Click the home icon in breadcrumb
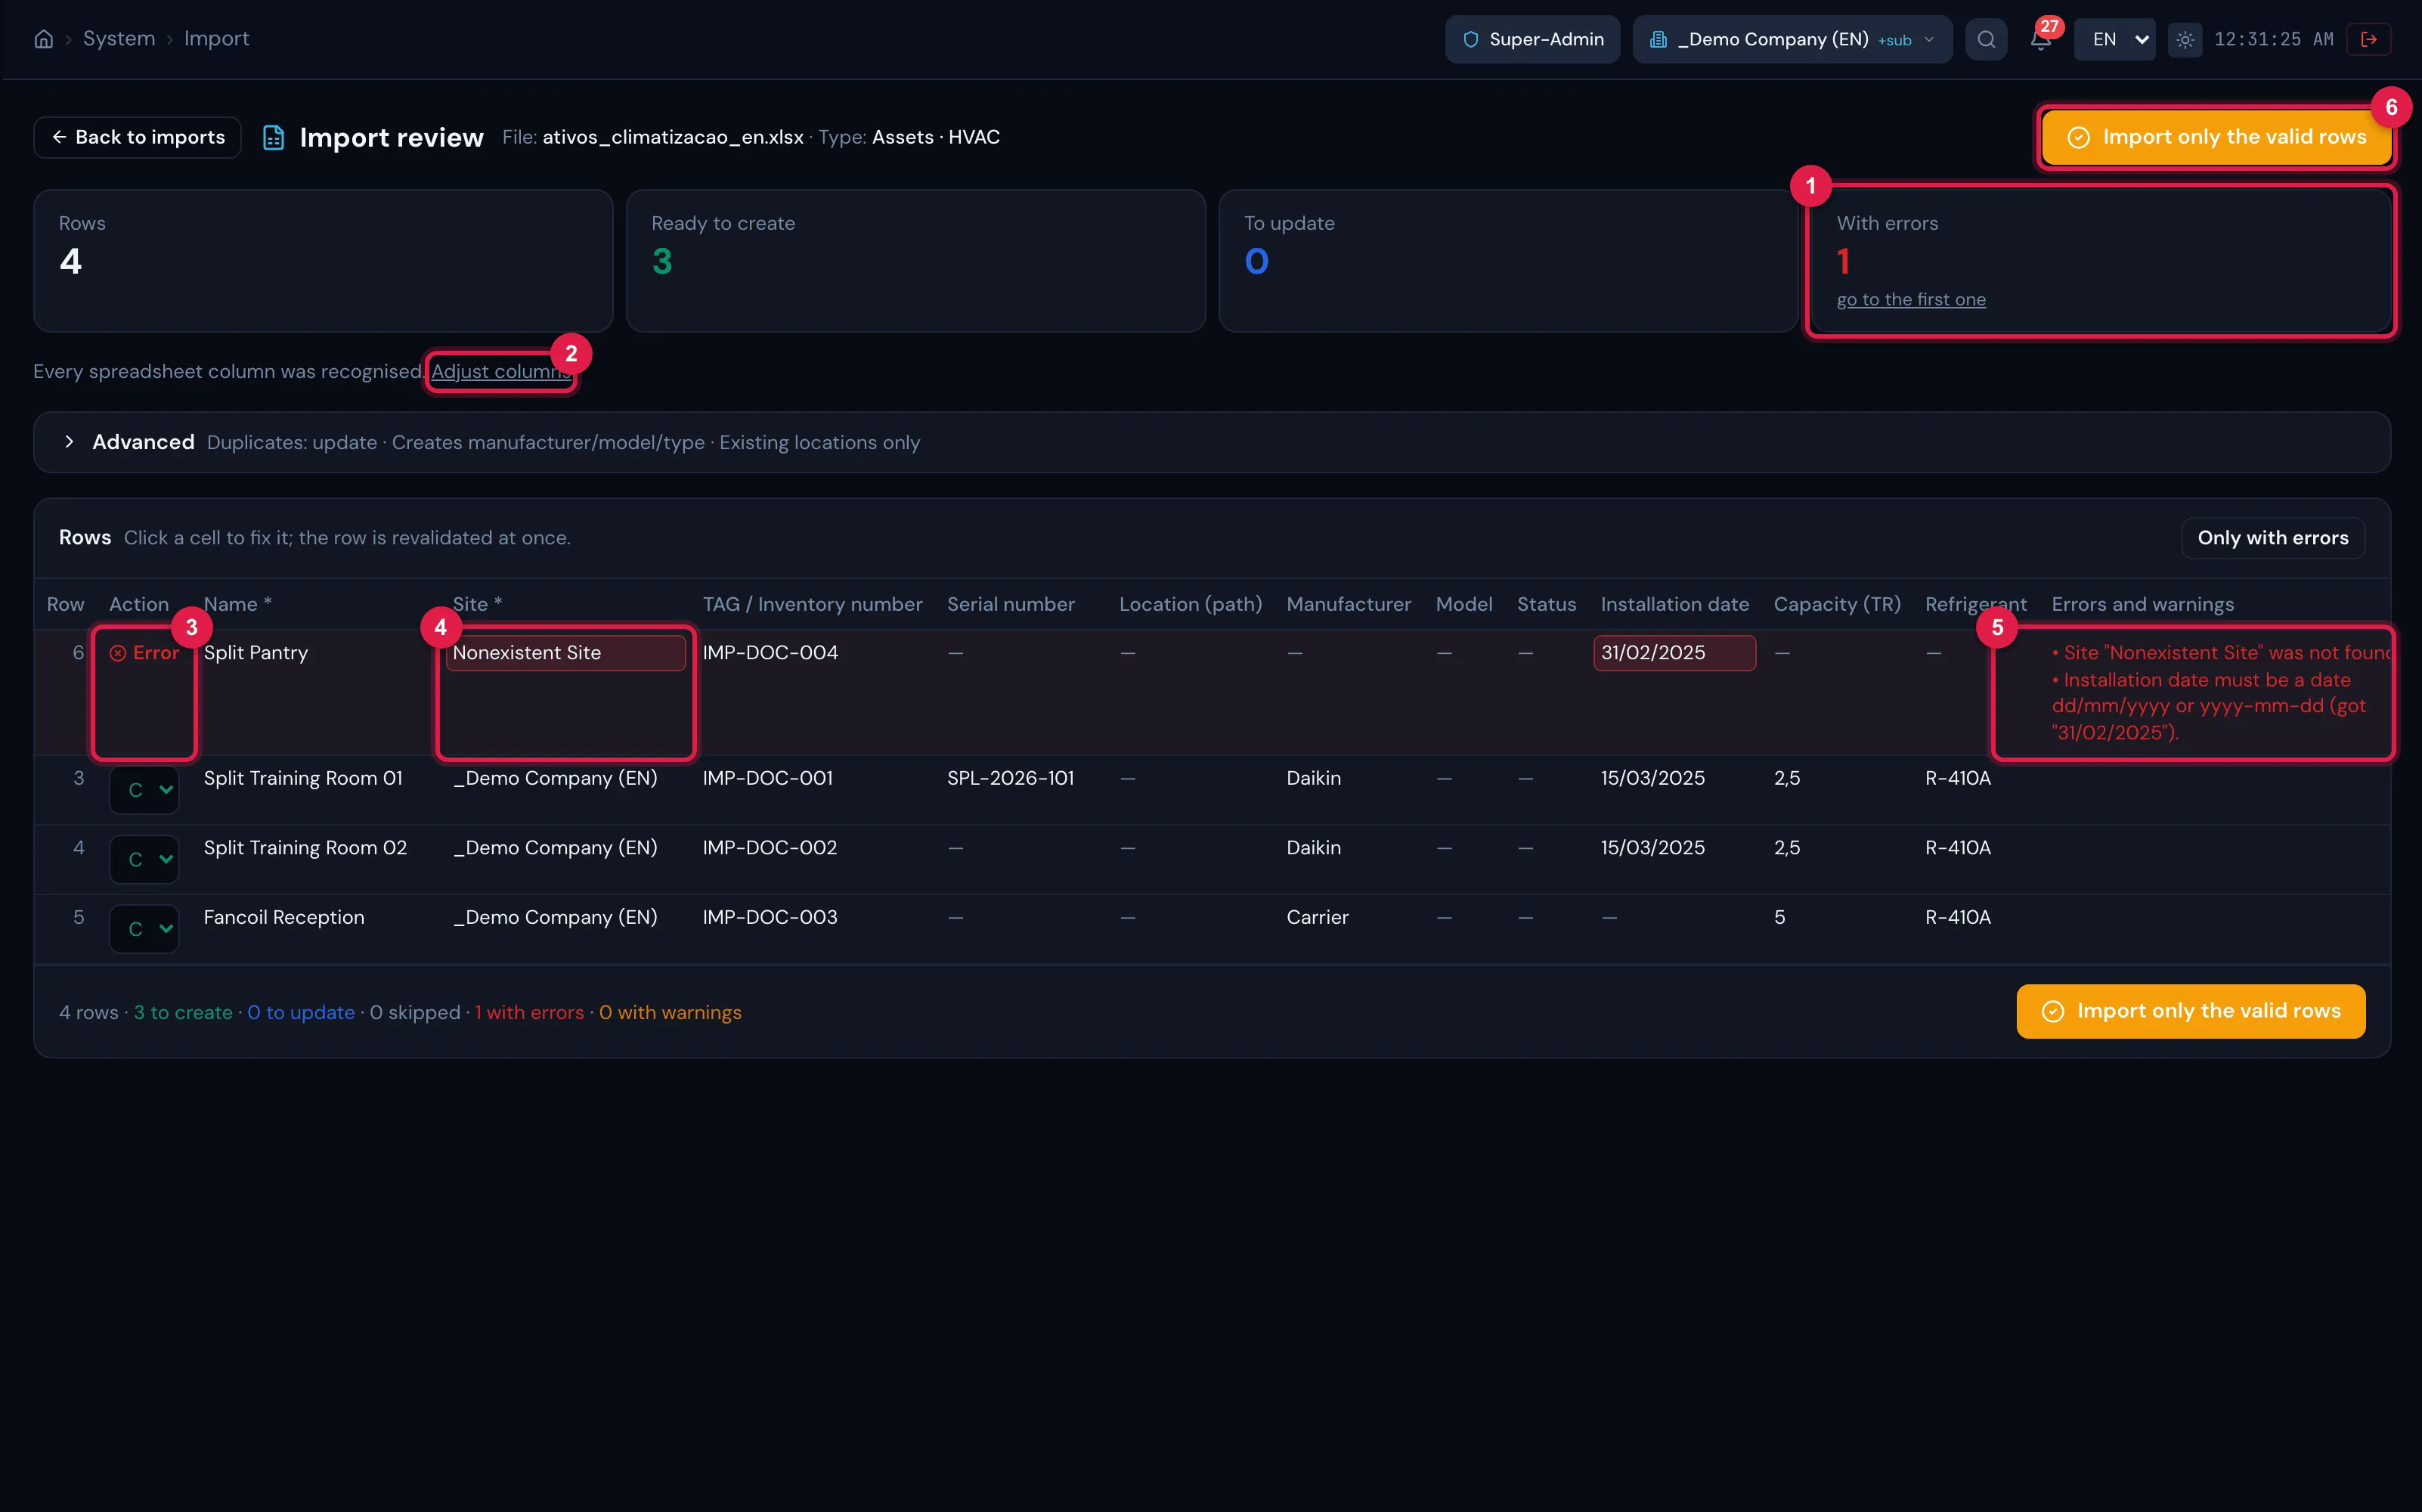Image resolution: width=2422 pixels, height=1512 pixels. (43, 39)
